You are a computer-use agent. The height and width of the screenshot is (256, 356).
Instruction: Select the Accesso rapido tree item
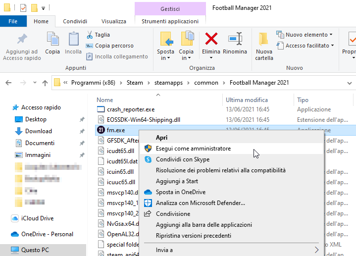(41, 107)
